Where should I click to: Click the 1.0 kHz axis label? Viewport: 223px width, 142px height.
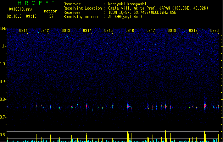pos(3,64)
